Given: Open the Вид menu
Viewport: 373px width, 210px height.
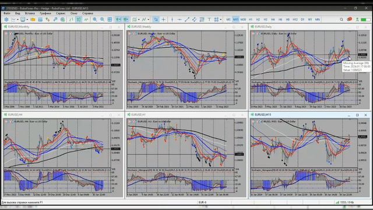Looking at the screenshot, I should pos(17,13).
